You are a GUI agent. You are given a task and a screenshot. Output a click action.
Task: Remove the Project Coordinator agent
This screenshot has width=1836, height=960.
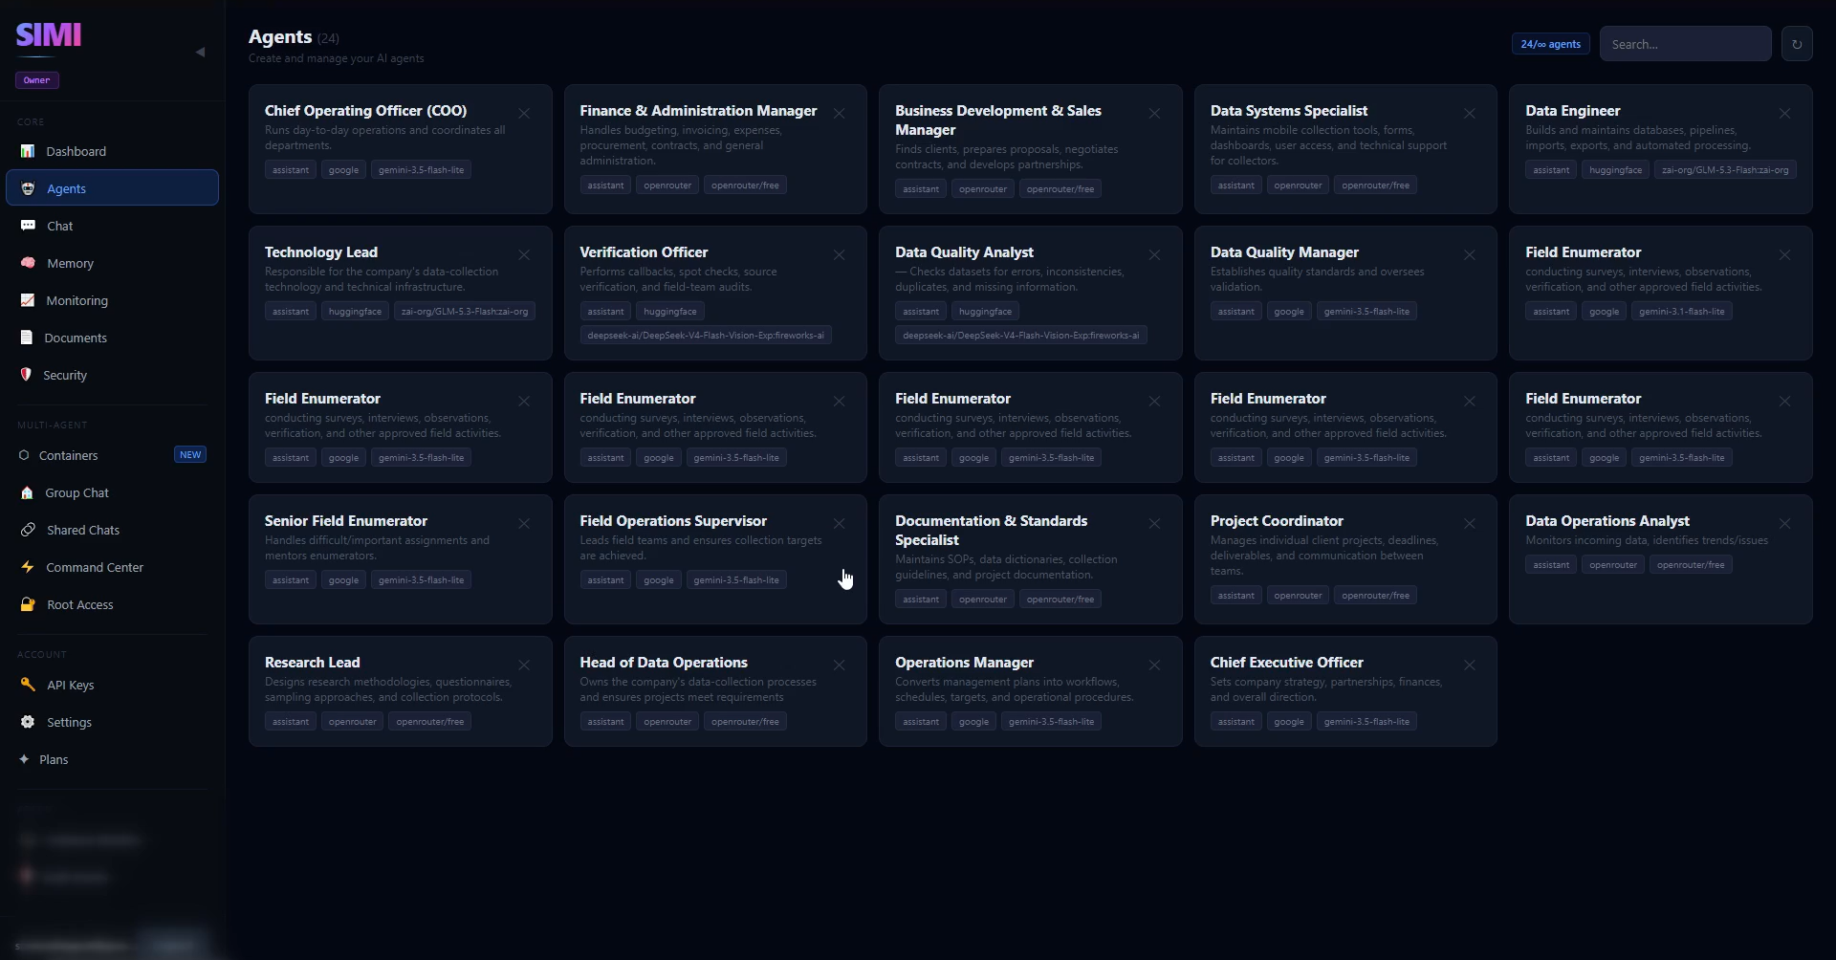tap(1470, 524)
